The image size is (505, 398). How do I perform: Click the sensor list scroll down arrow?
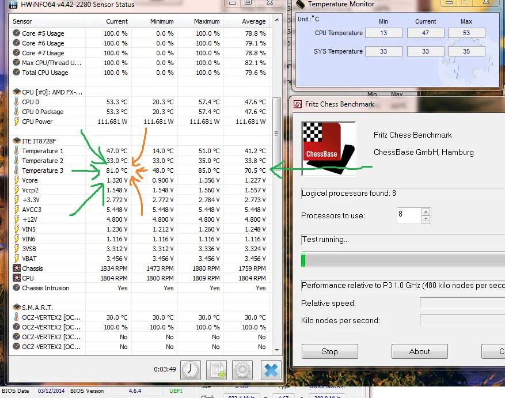tap(277, 350)
